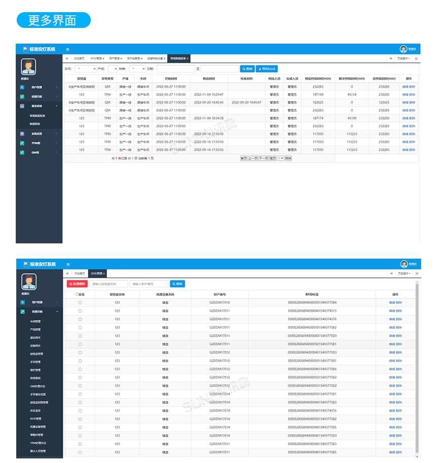Toggle the hamburger menu in the upper window
The image size is (436, 463).
68,49
